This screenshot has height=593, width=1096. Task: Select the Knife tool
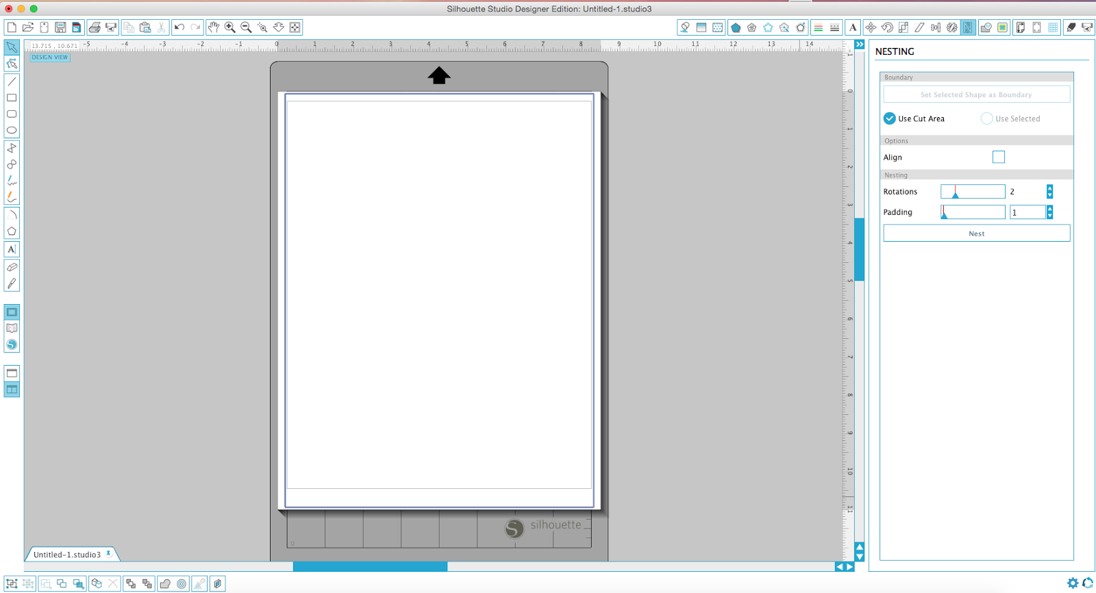click(12, 283)
